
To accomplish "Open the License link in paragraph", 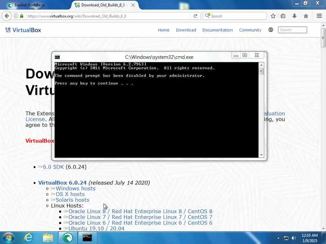I will [35, 119].
